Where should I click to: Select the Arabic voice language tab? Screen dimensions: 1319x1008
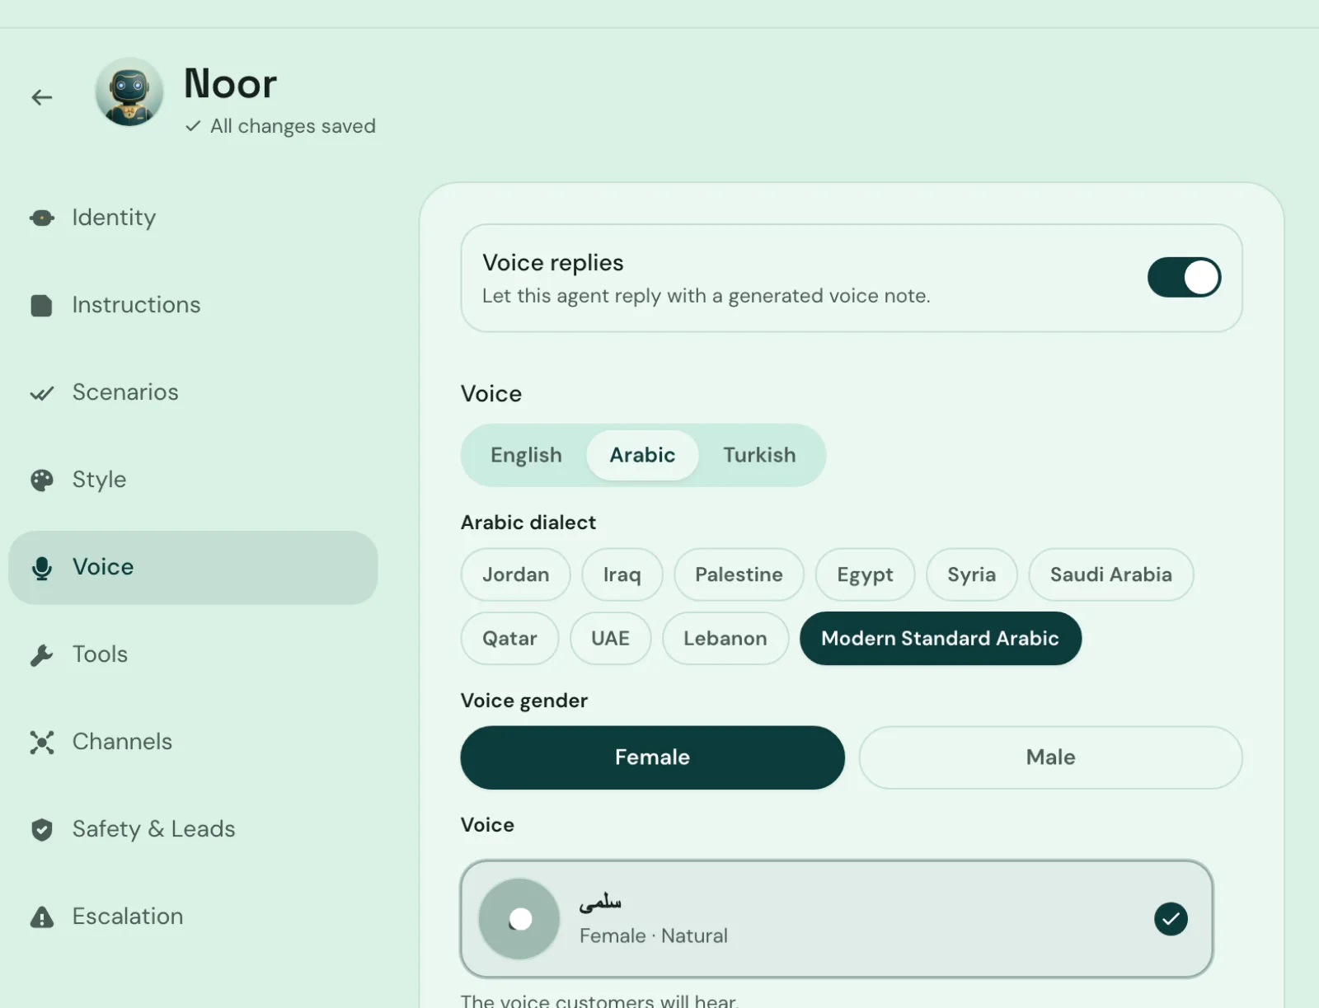642,455
